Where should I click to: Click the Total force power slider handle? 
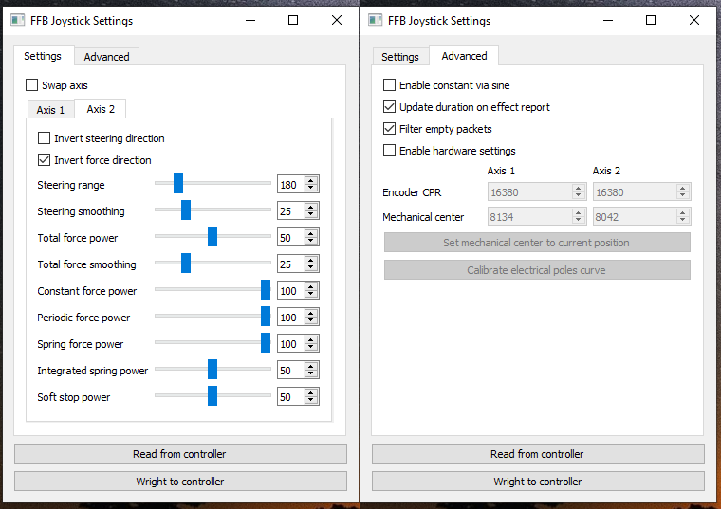pos(213,237)
